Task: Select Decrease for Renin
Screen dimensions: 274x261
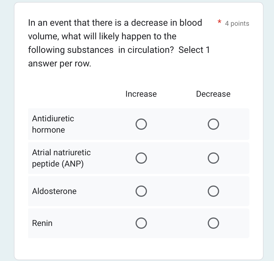Action: click(213, 223)
